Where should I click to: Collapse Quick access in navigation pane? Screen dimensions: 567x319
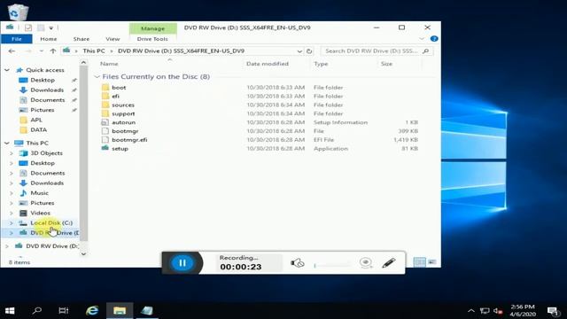[x=7, y=70]
